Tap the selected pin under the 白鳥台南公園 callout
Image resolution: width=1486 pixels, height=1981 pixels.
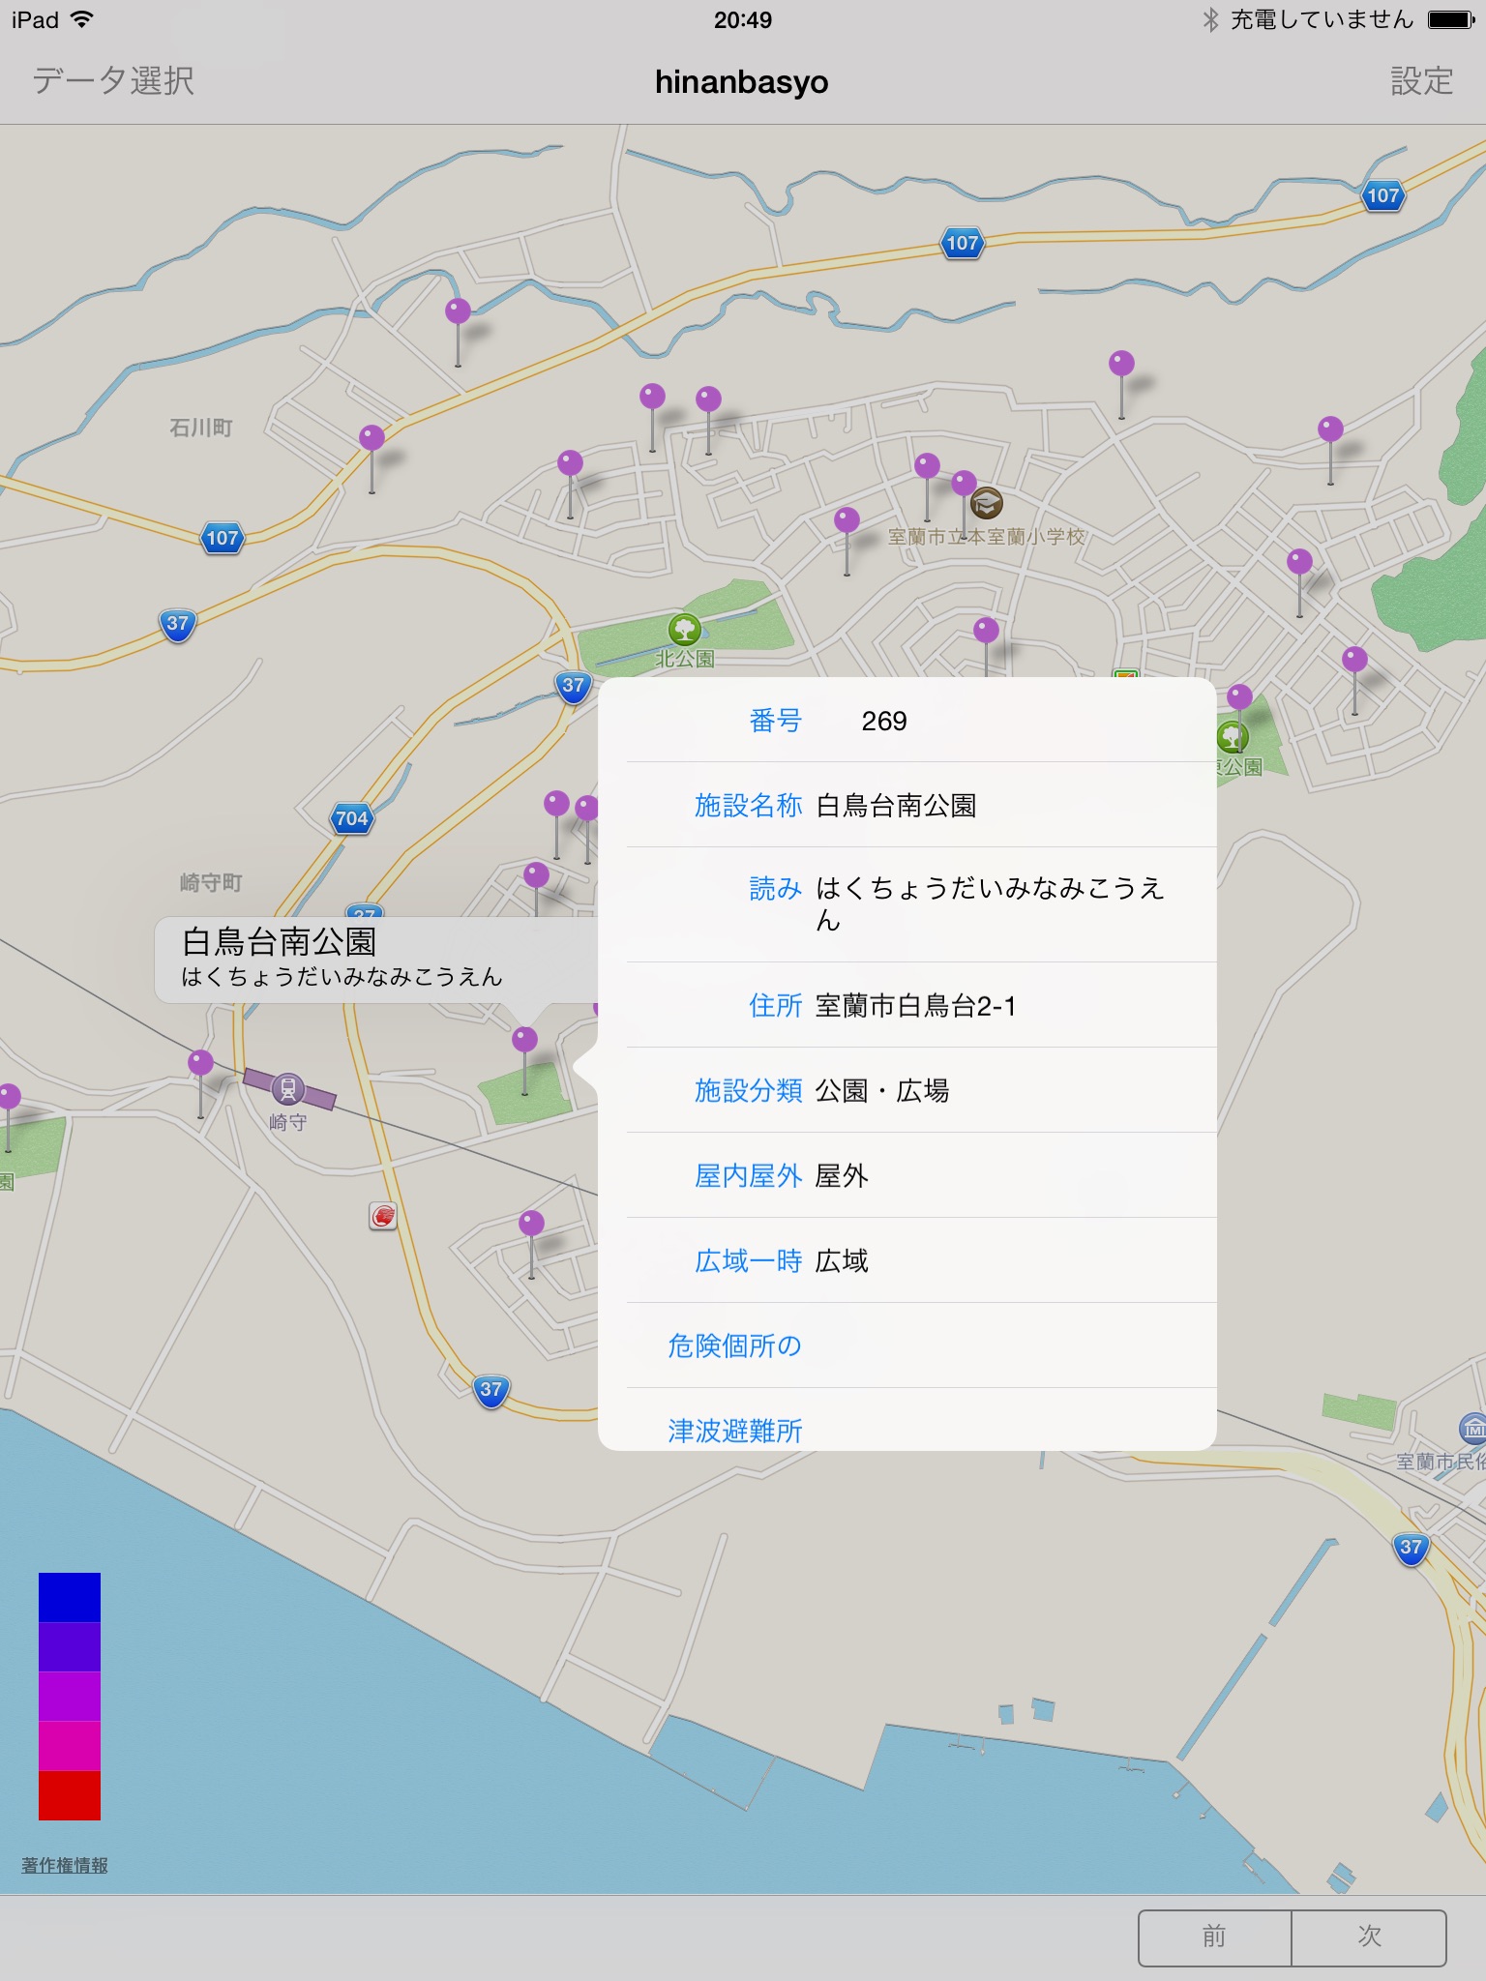pyautogui.click(x=524, y=1041)
